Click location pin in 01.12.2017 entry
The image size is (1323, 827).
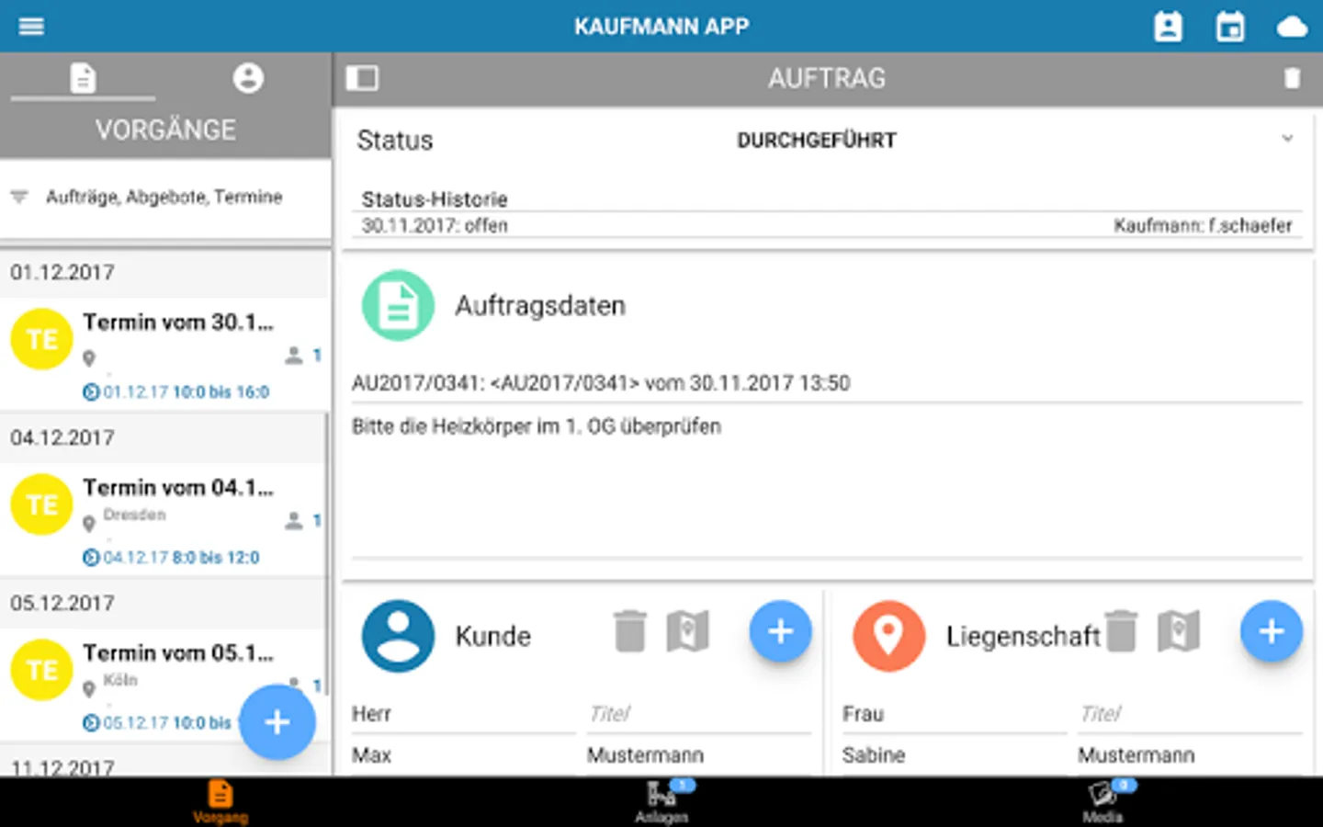click(89, 358)
